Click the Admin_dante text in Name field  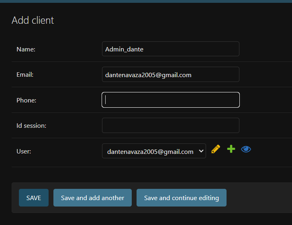click(x=124, y=49)
